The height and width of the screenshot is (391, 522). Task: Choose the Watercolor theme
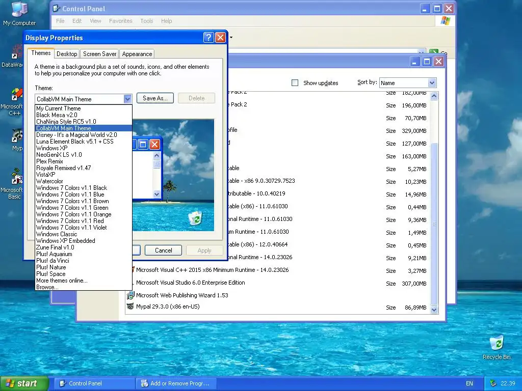click(x=84, y=181)
